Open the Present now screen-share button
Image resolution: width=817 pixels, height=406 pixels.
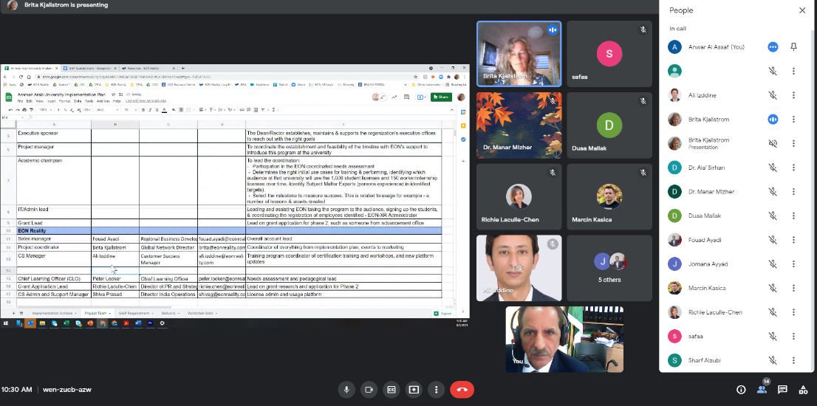tap(414, 389)
